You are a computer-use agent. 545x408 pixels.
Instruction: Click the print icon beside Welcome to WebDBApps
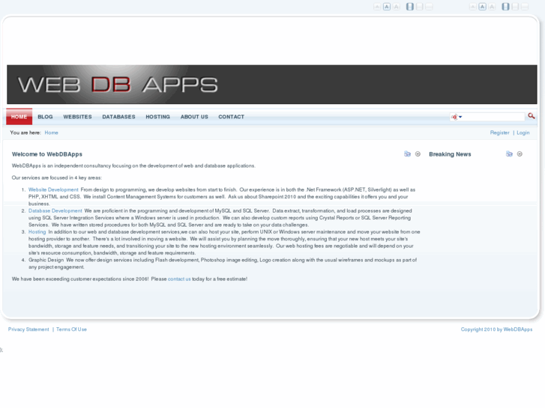pos(407,153)
